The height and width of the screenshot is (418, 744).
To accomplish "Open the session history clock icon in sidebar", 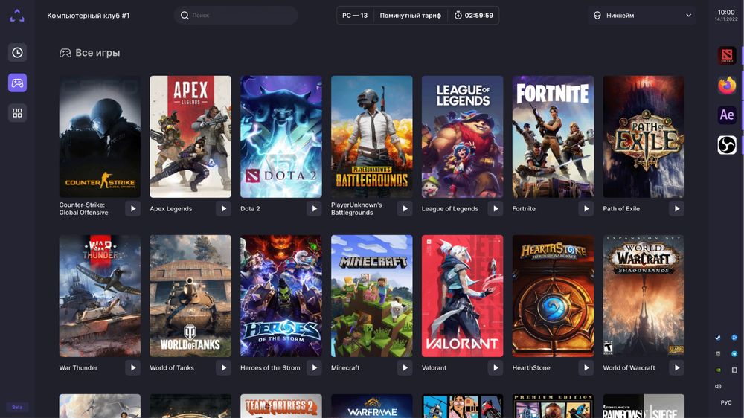I will (x=17, y=53).
